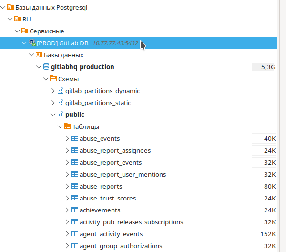286x252 pixels.
Task: Click the 5,3G database size value
Action: 268,67
